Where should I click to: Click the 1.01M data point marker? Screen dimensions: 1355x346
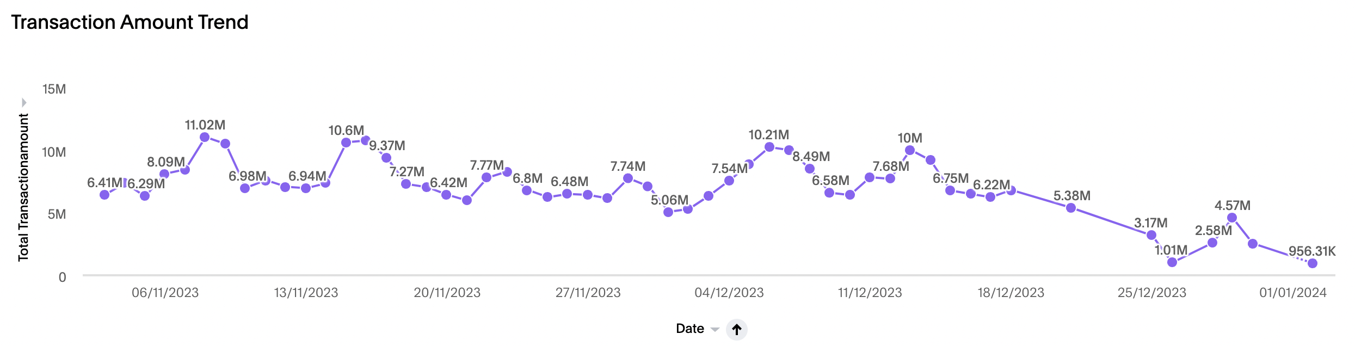pos(1172,262)
